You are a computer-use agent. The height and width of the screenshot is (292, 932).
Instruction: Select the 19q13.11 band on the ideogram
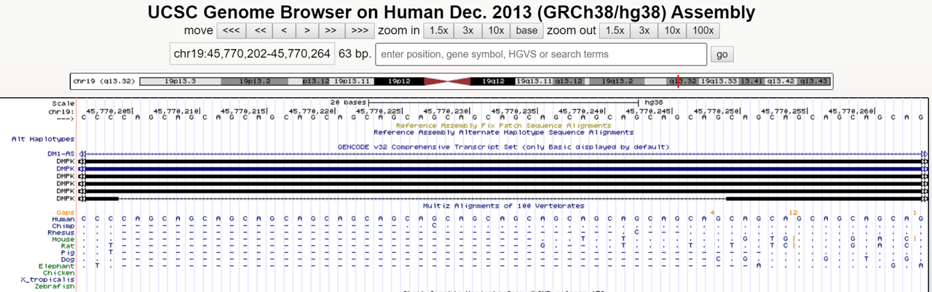point(534,81)
